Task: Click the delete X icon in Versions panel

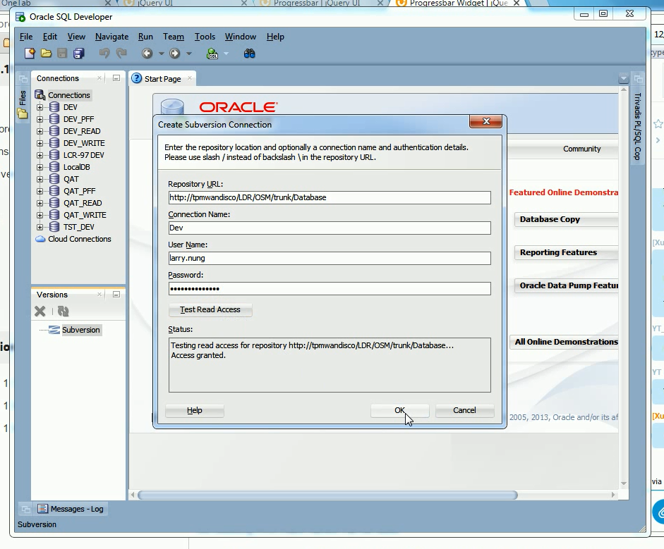Action: coord(40,311)
